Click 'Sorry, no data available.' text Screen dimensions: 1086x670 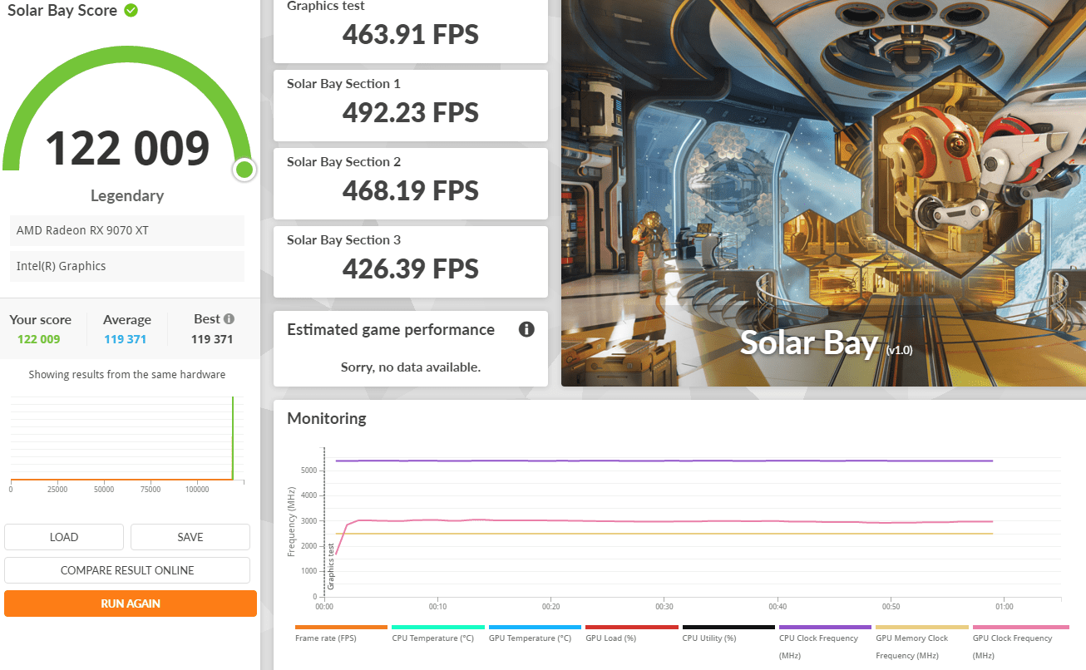[411, 367]
